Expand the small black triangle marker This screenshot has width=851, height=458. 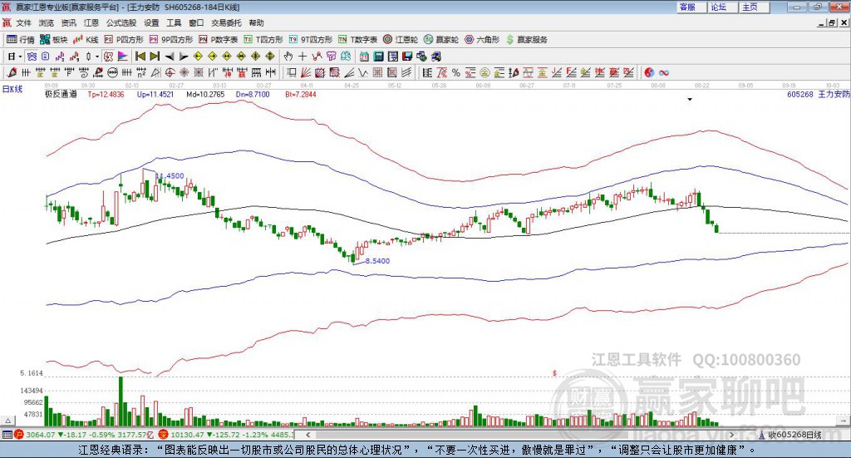pos(690,99)
